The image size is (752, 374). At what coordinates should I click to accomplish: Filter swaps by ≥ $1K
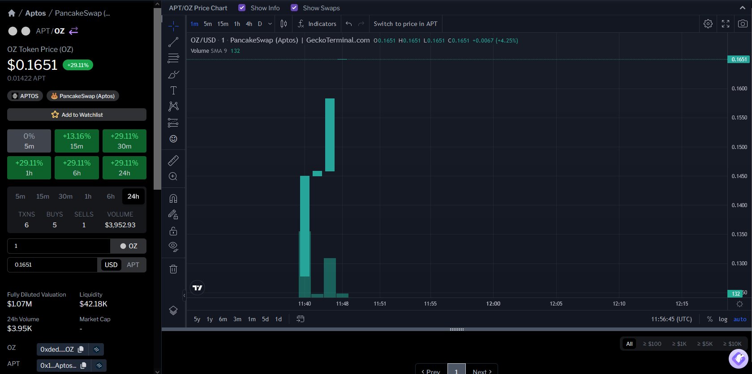[679, 344]
